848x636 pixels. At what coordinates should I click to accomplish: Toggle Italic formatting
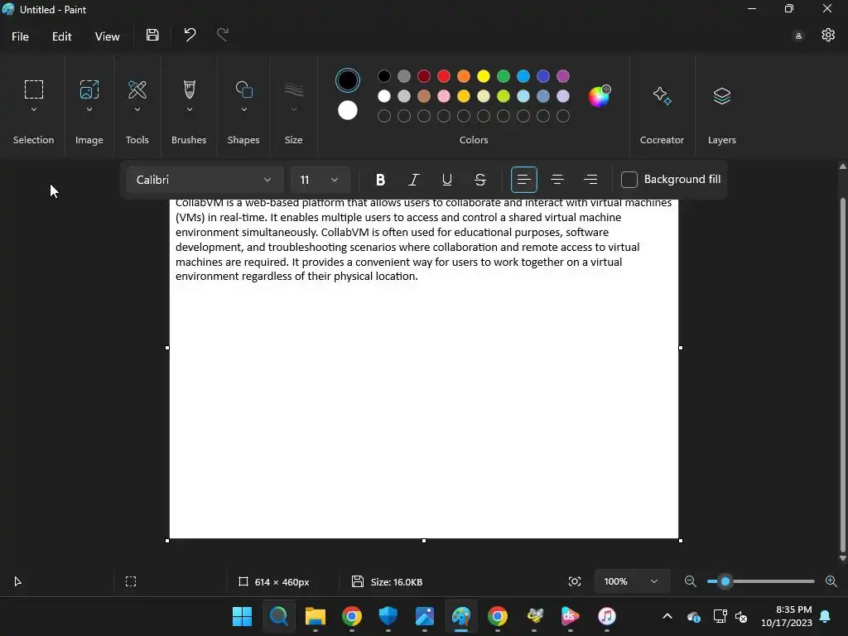pyautogui.click(x=414, y=180)
